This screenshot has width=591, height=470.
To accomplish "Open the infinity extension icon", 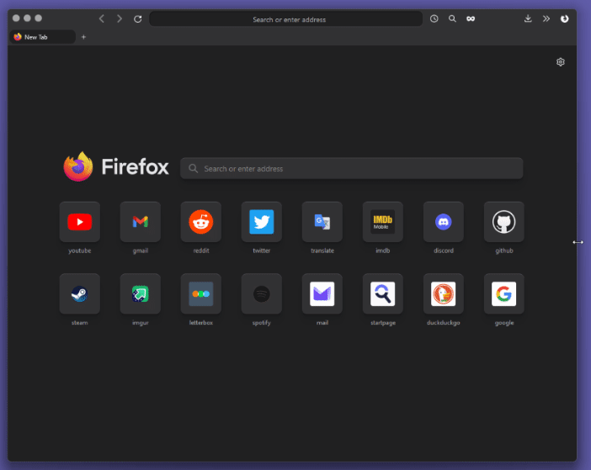I will coord(471,18).
